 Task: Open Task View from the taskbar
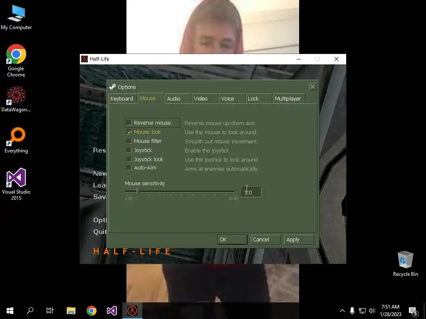[x=50, y=311]
